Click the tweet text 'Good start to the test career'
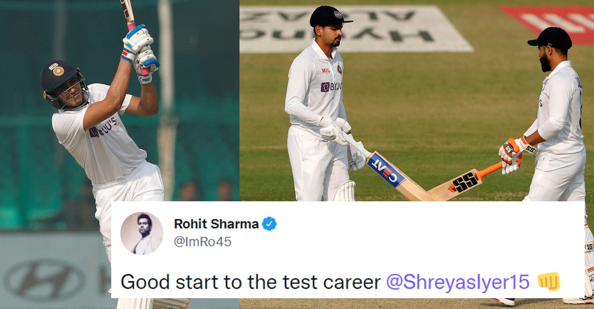This screenshot has height=309, width=594. point(250,282)
